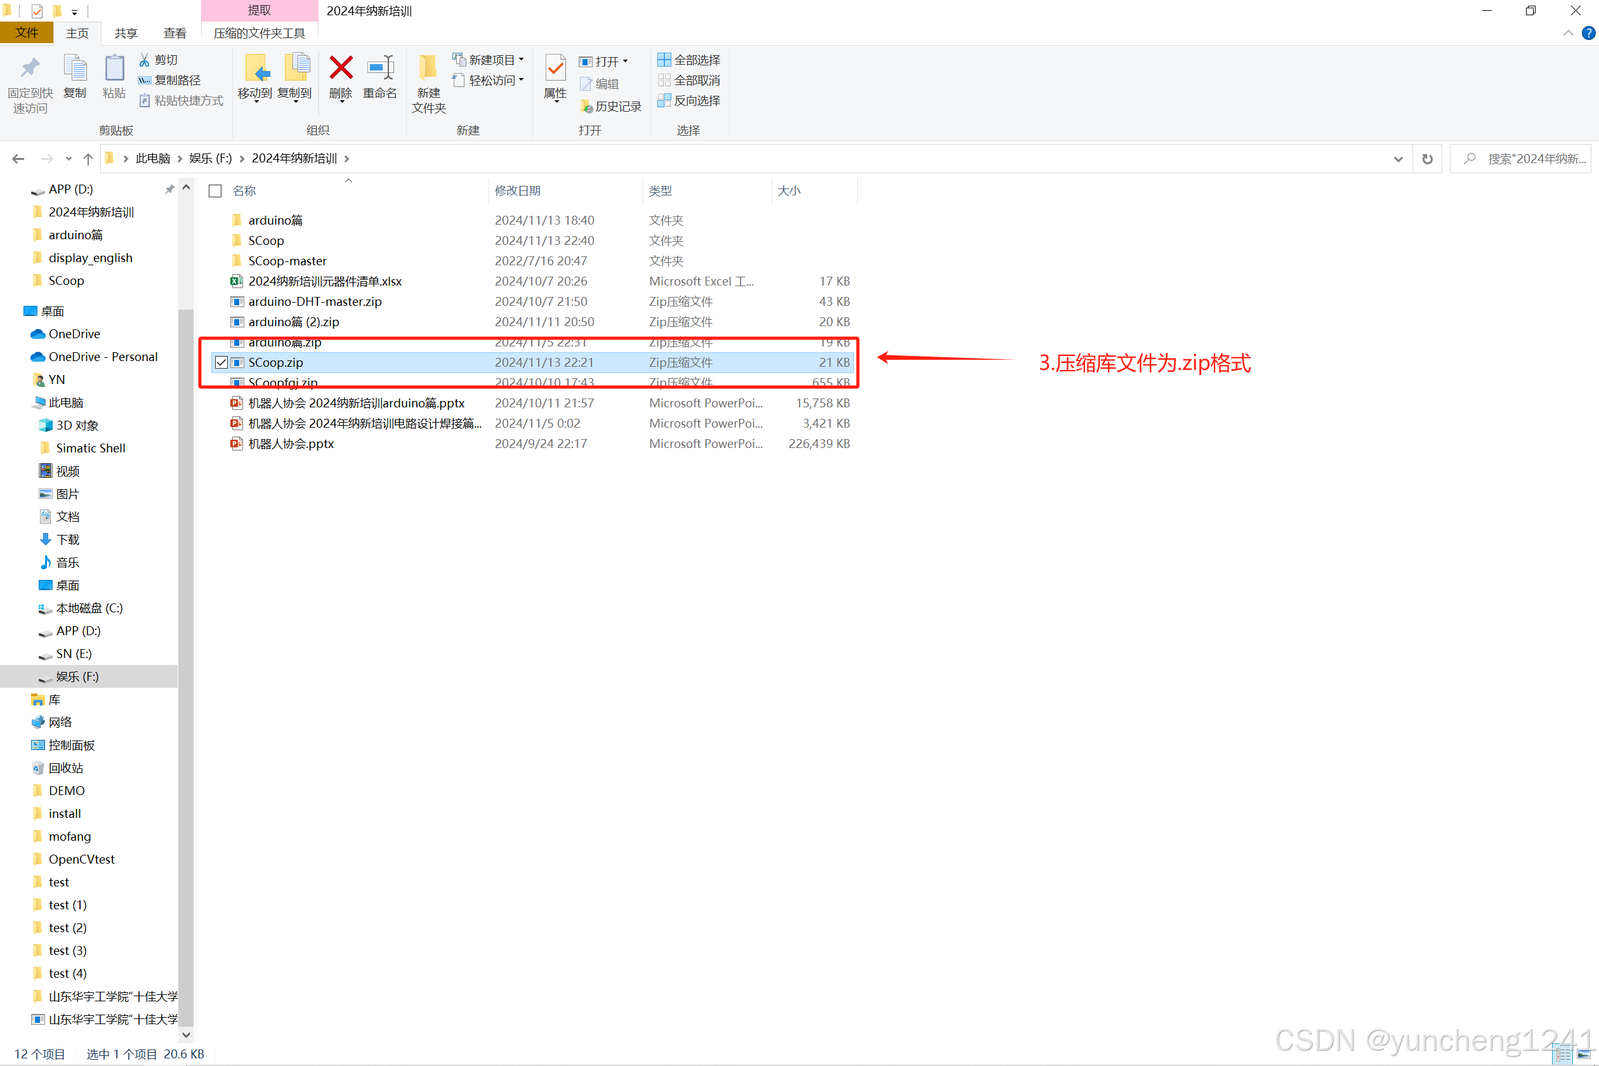The height and width of the screenshot is (1066, 1599).
Task: Expand the address bar history dropdown
Action: pyautogui.click(x=1398, y=159)
